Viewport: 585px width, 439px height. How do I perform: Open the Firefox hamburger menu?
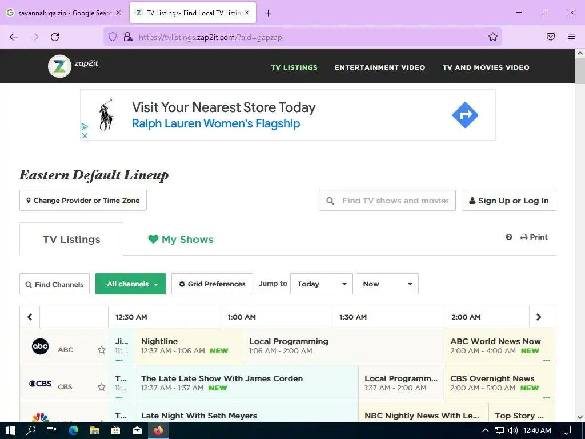pos(571,37)
